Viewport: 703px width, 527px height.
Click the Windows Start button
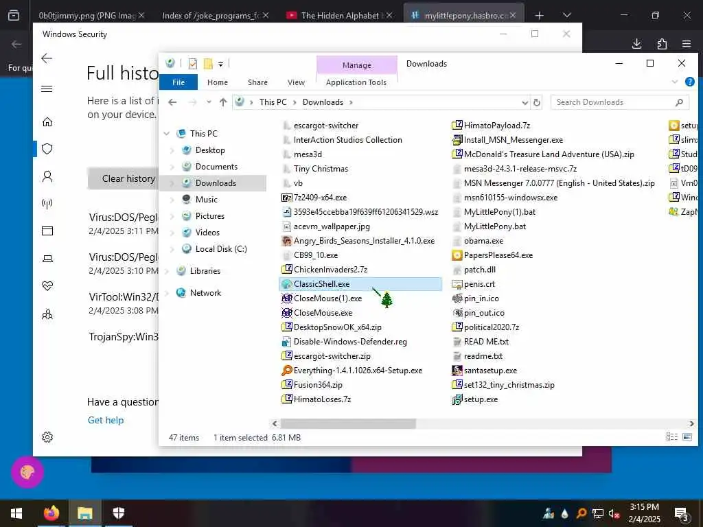coord(16,513)
